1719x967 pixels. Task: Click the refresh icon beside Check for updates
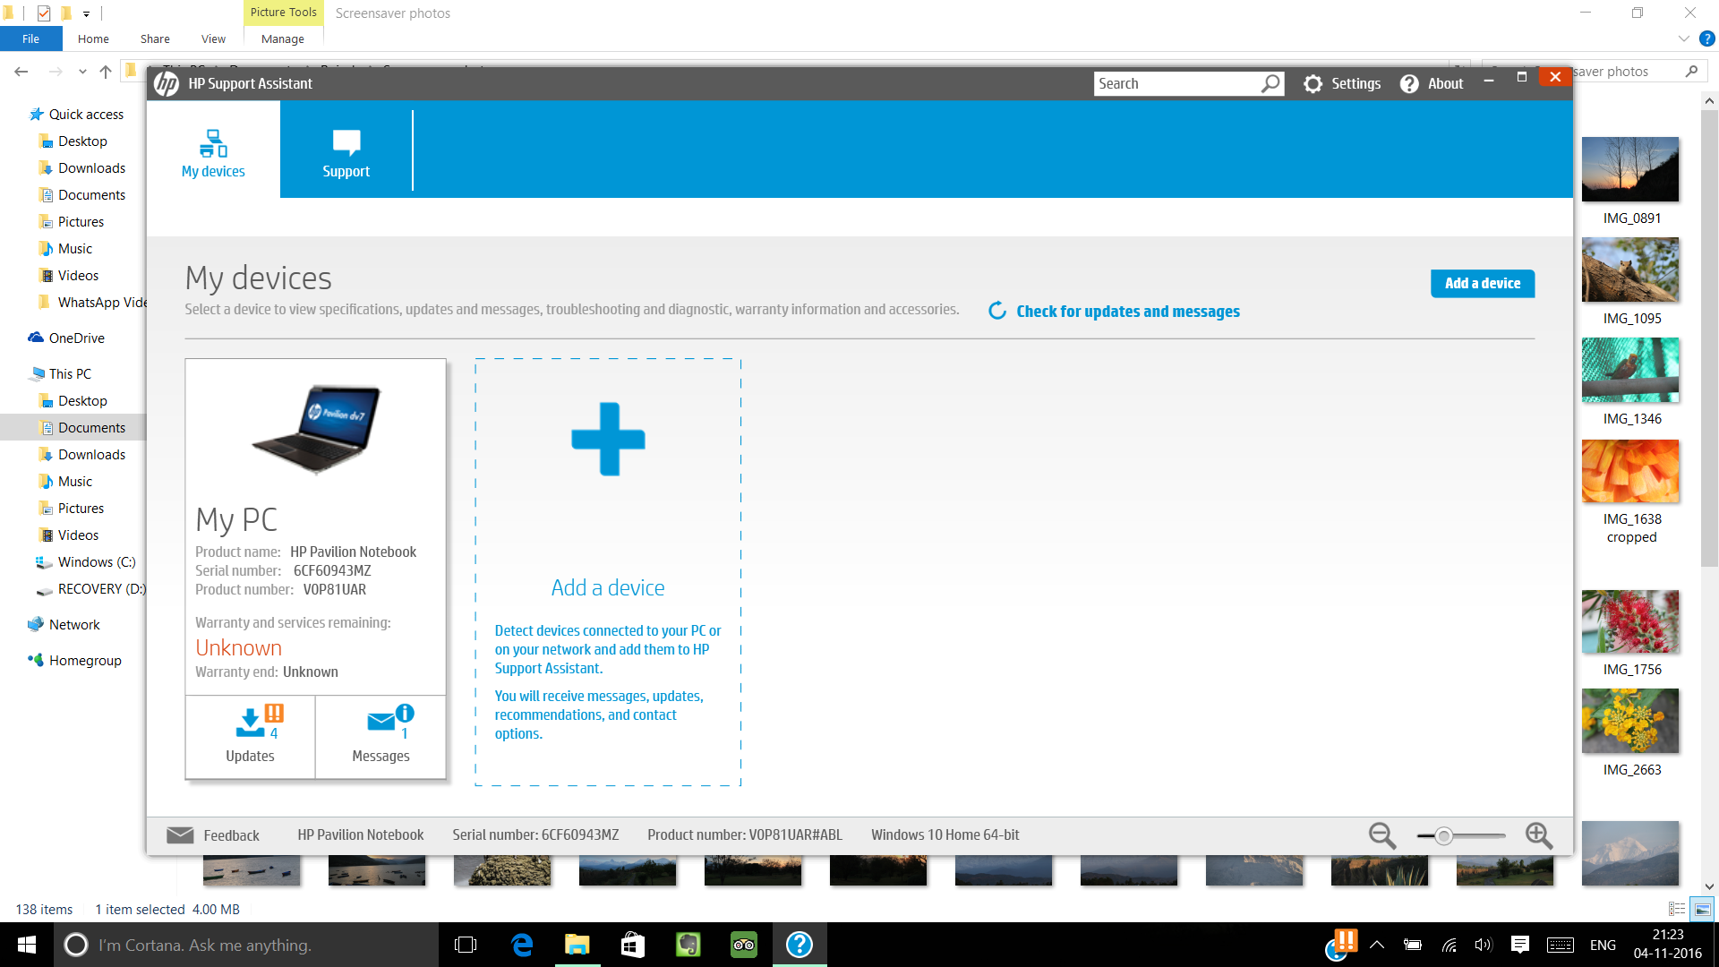(x=997, y=311)
